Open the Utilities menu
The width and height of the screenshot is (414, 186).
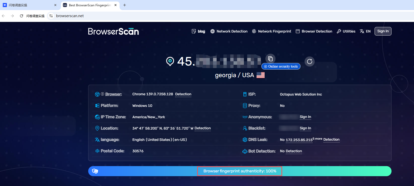[x=346, y=31]
